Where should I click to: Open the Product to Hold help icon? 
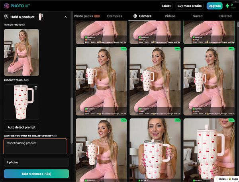27,80
